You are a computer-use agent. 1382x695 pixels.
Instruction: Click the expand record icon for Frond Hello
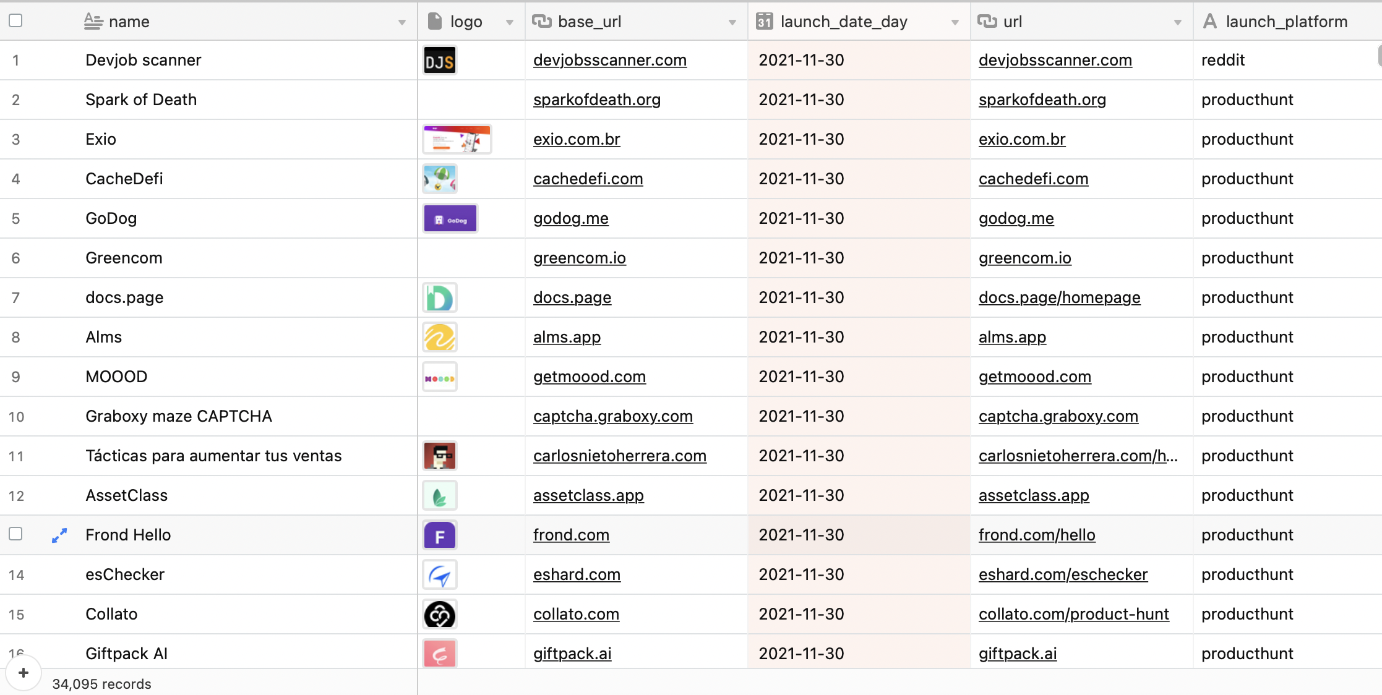pyautogui.click(x=59, y=535)
